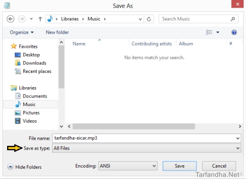Expand the chevron after Music in path
Screen dimensions: 246x179
click(x=105, y=19)
